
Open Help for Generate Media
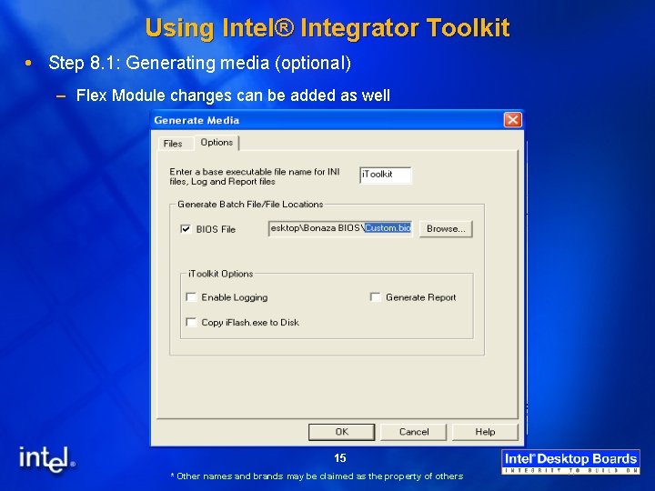485,432
